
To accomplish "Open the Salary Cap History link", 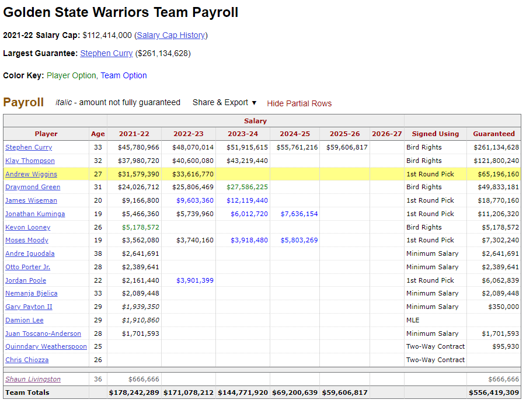I will click(171, 35).
